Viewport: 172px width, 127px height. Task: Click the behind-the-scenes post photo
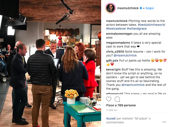tap(51, 63)
